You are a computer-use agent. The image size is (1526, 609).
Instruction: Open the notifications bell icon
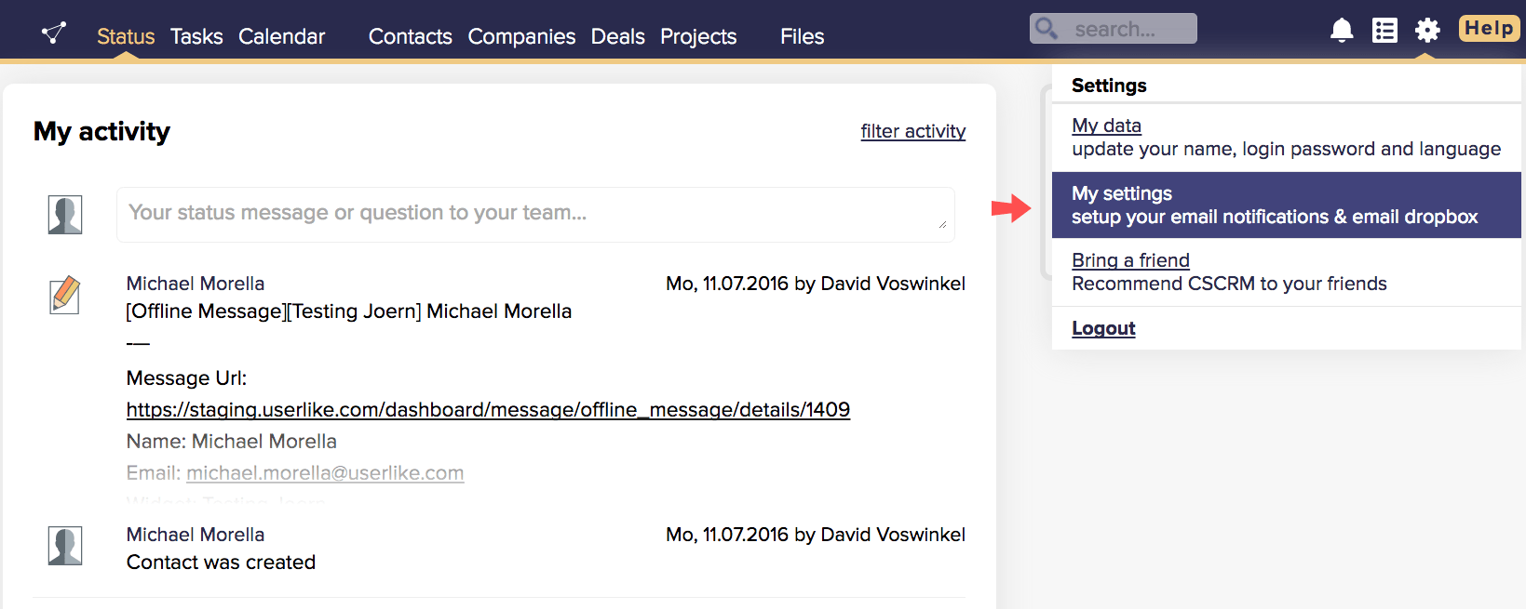pyautogui.click(x=1341, y=31)
